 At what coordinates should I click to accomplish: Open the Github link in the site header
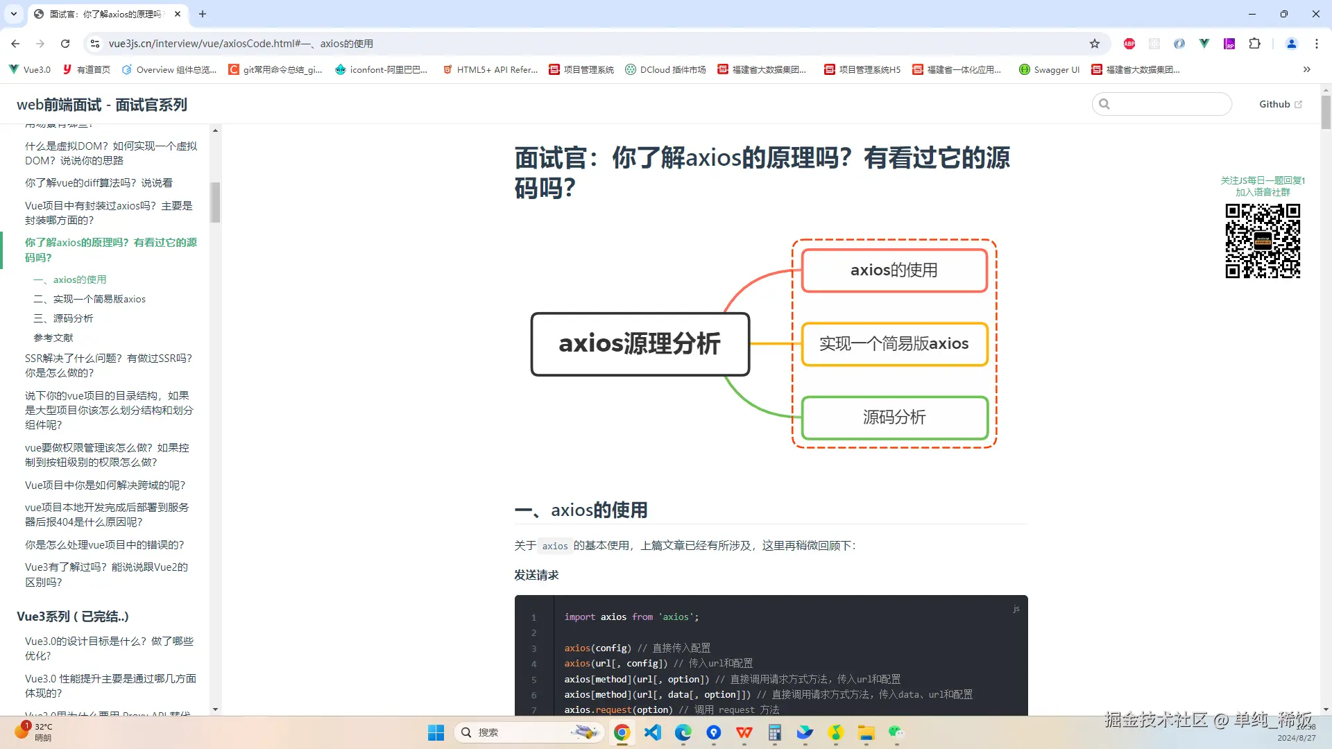[1279, 104]
